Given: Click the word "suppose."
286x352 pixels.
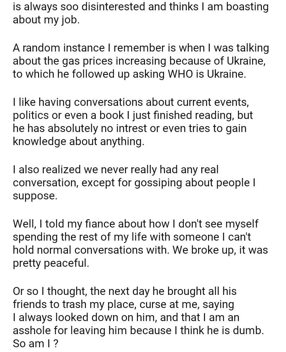Looking at the screenshot, I should 35,196.
